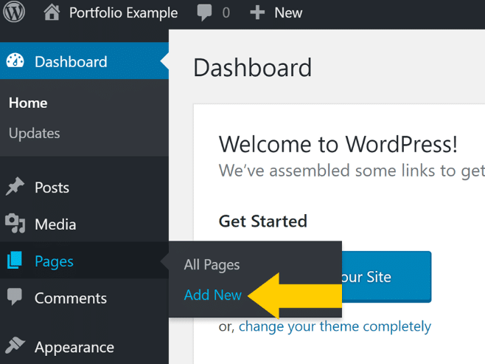Click the pending comments count 0
Image resolution: width=485 pixels, height=364 pixels.
226,13
